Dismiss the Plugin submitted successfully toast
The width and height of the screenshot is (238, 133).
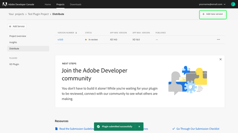point(139,126)
